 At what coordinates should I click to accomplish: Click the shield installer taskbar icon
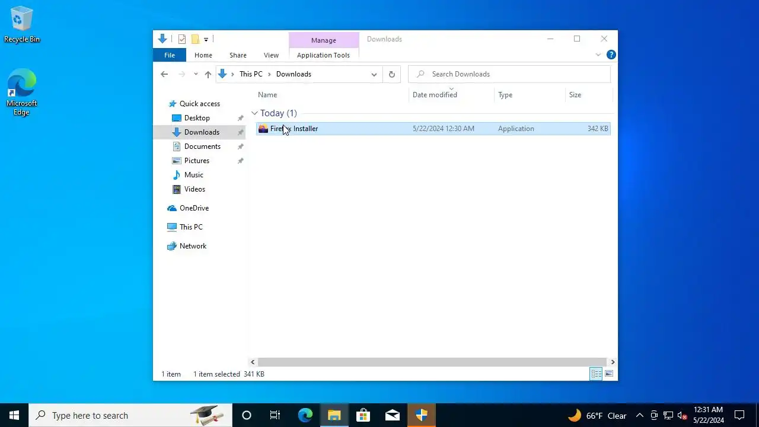click(x=421, y=415)
